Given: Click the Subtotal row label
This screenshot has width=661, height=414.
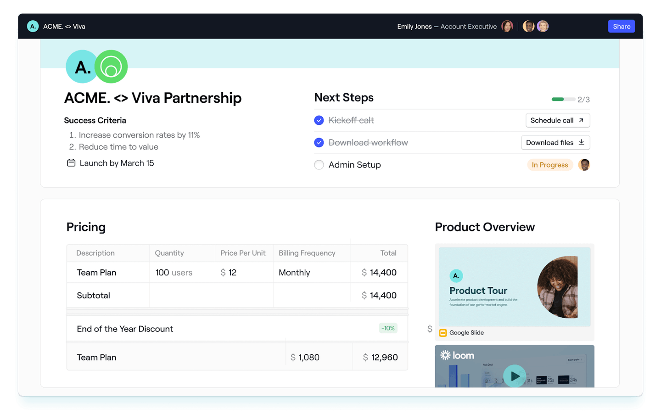Looking at the screenshot, I should click(94, 295).
